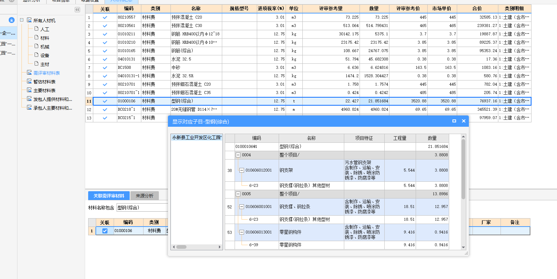Click the 6-39 零星钢构件 row in dialog
The image size is (557, 279).
click(x=337, y=245)
